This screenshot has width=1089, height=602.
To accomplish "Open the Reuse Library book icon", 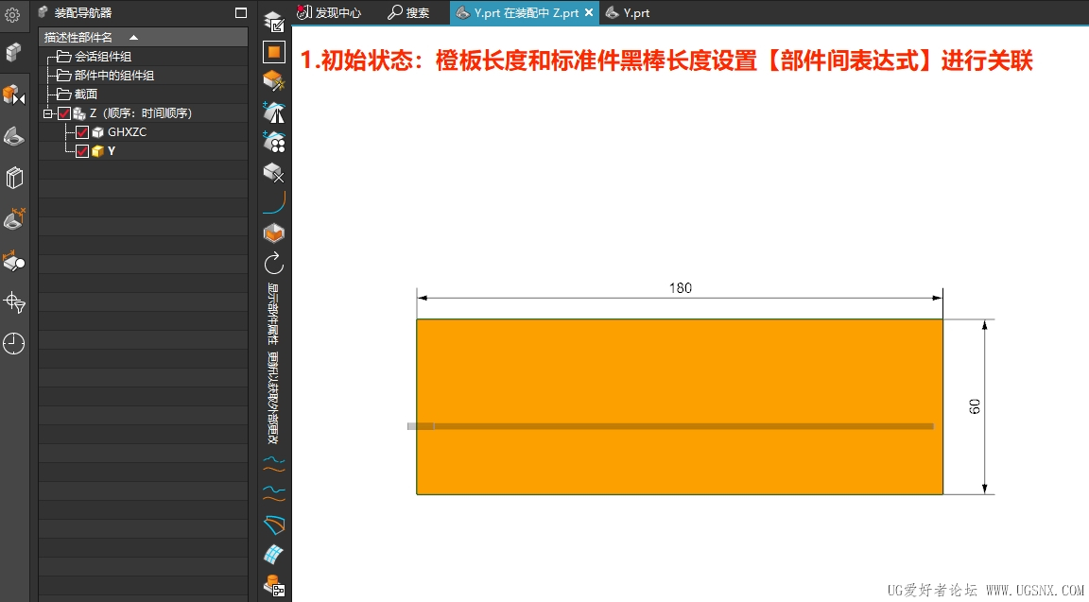I will tap(14, 178).
